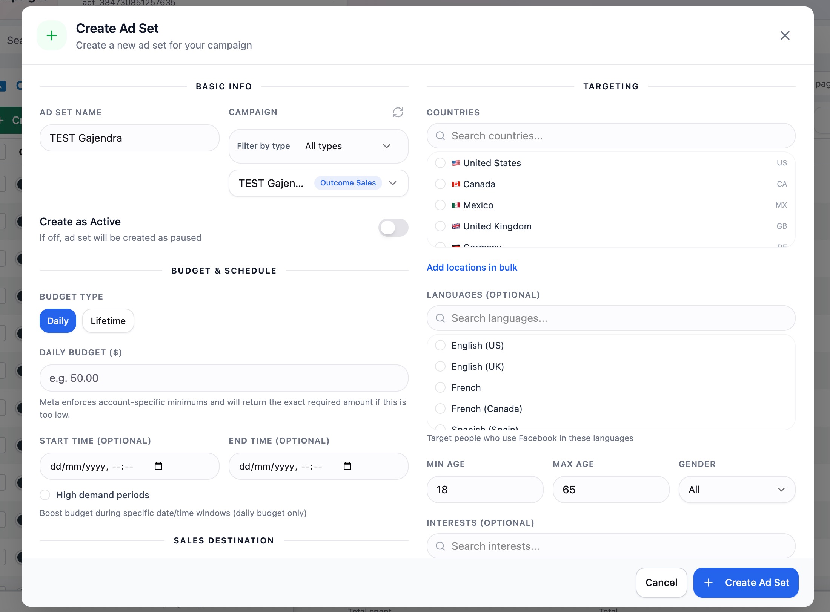Viewport: 830px width, 612px height.
Task: Click the green plus icon in the header
Action: tap(51, 35)
